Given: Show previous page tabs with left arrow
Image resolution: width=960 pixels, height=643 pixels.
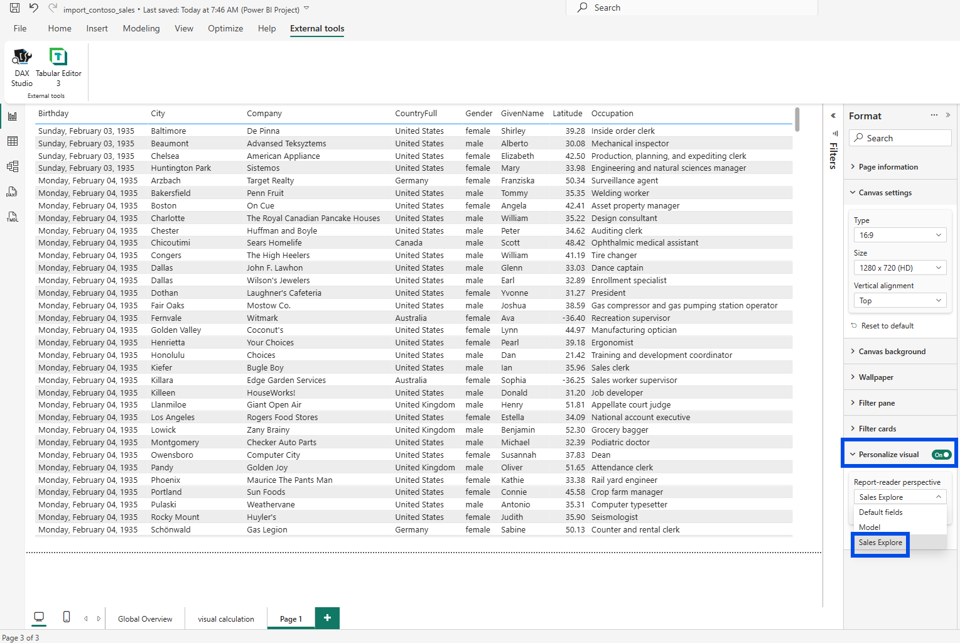Looking at the screenshot, I should pos(86,619).
